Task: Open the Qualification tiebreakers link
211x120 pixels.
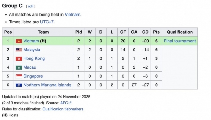Action: (x=63, y=109)
